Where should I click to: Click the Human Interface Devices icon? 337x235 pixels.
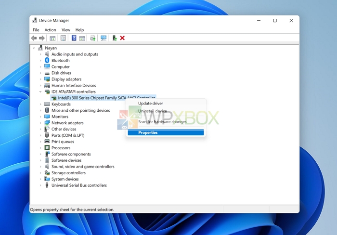47,85
